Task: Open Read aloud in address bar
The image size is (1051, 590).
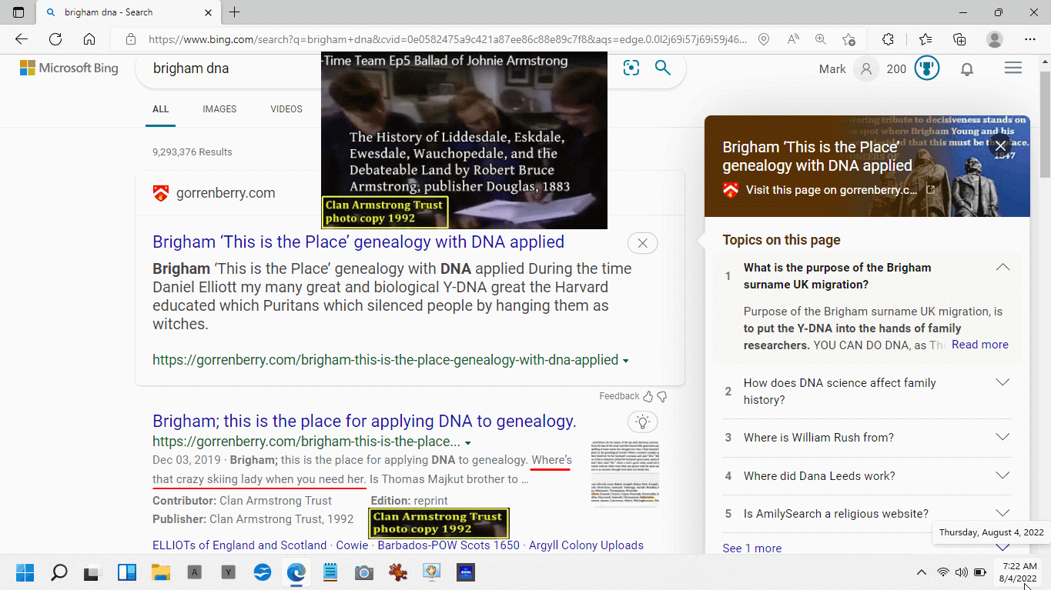Action: 792,39
